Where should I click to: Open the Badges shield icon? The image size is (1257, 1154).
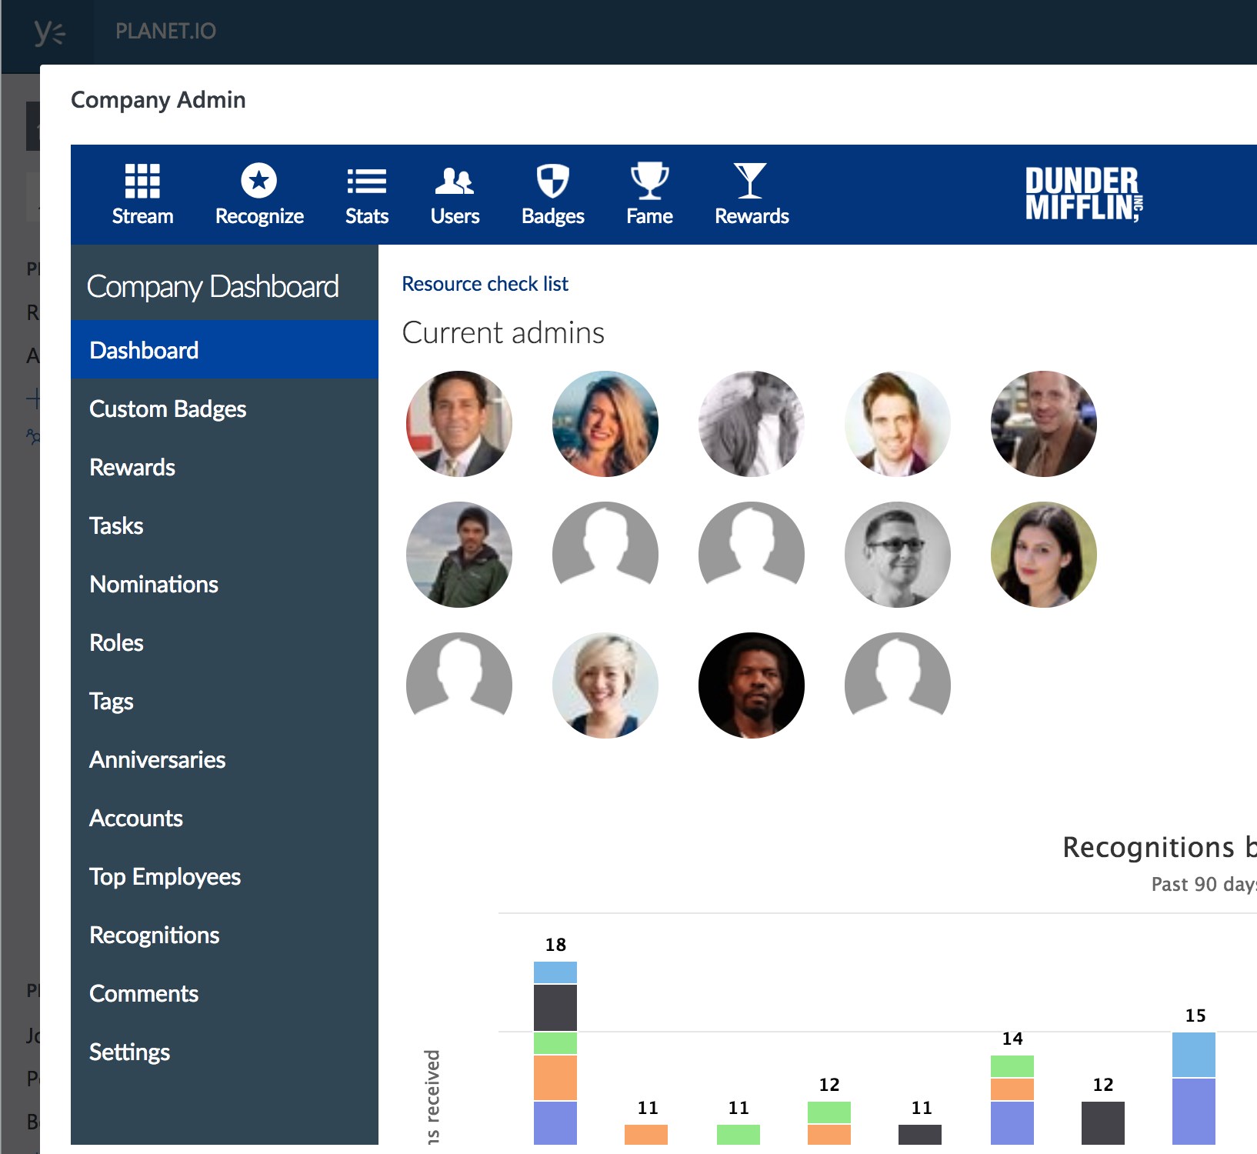click(x=552, y=181)
